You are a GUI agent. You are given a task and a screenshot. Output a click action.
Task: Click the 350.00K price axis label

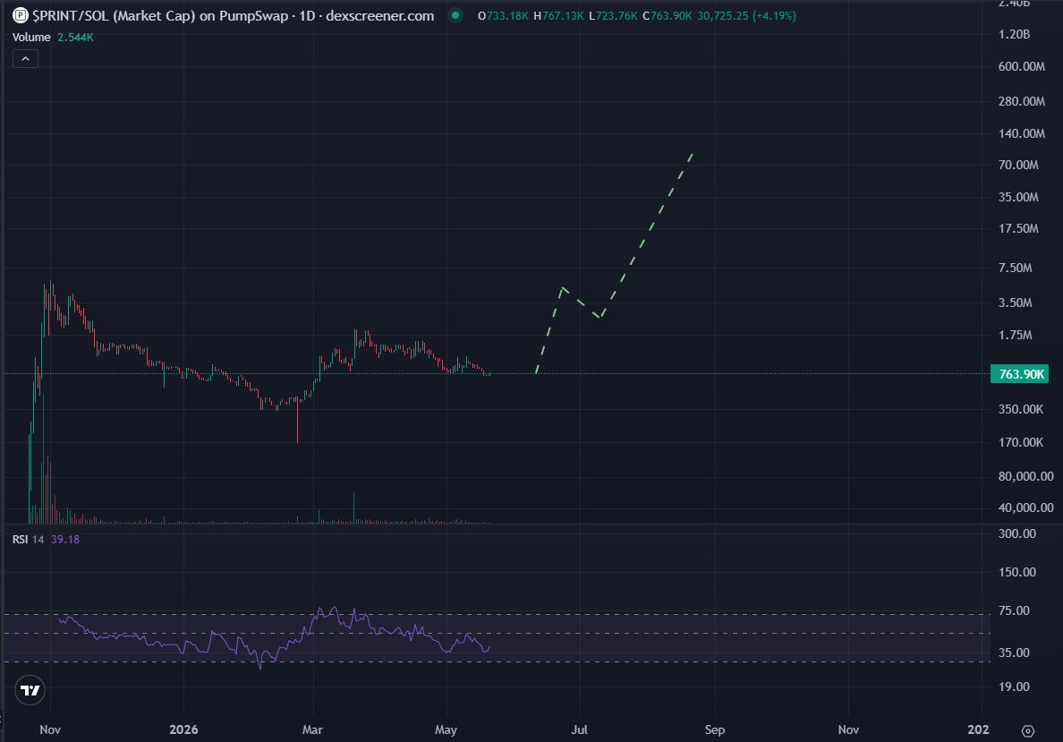click(x=1020, y=409)
